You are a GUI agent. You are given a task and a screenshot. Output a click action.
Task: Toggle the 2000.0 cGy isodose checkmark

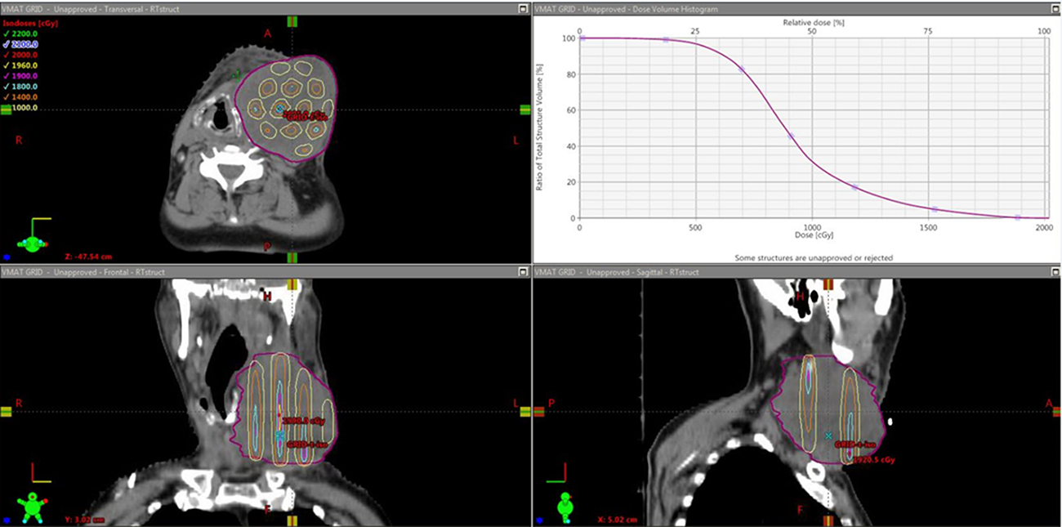pyautogui.click(x=7, y=55)
